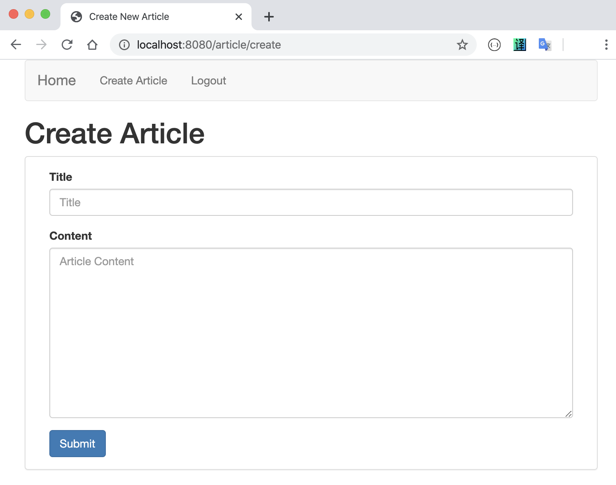Click Logout in the navigation bar
Viewport: 616px width, 485px height.
click(x=209, y=80)
